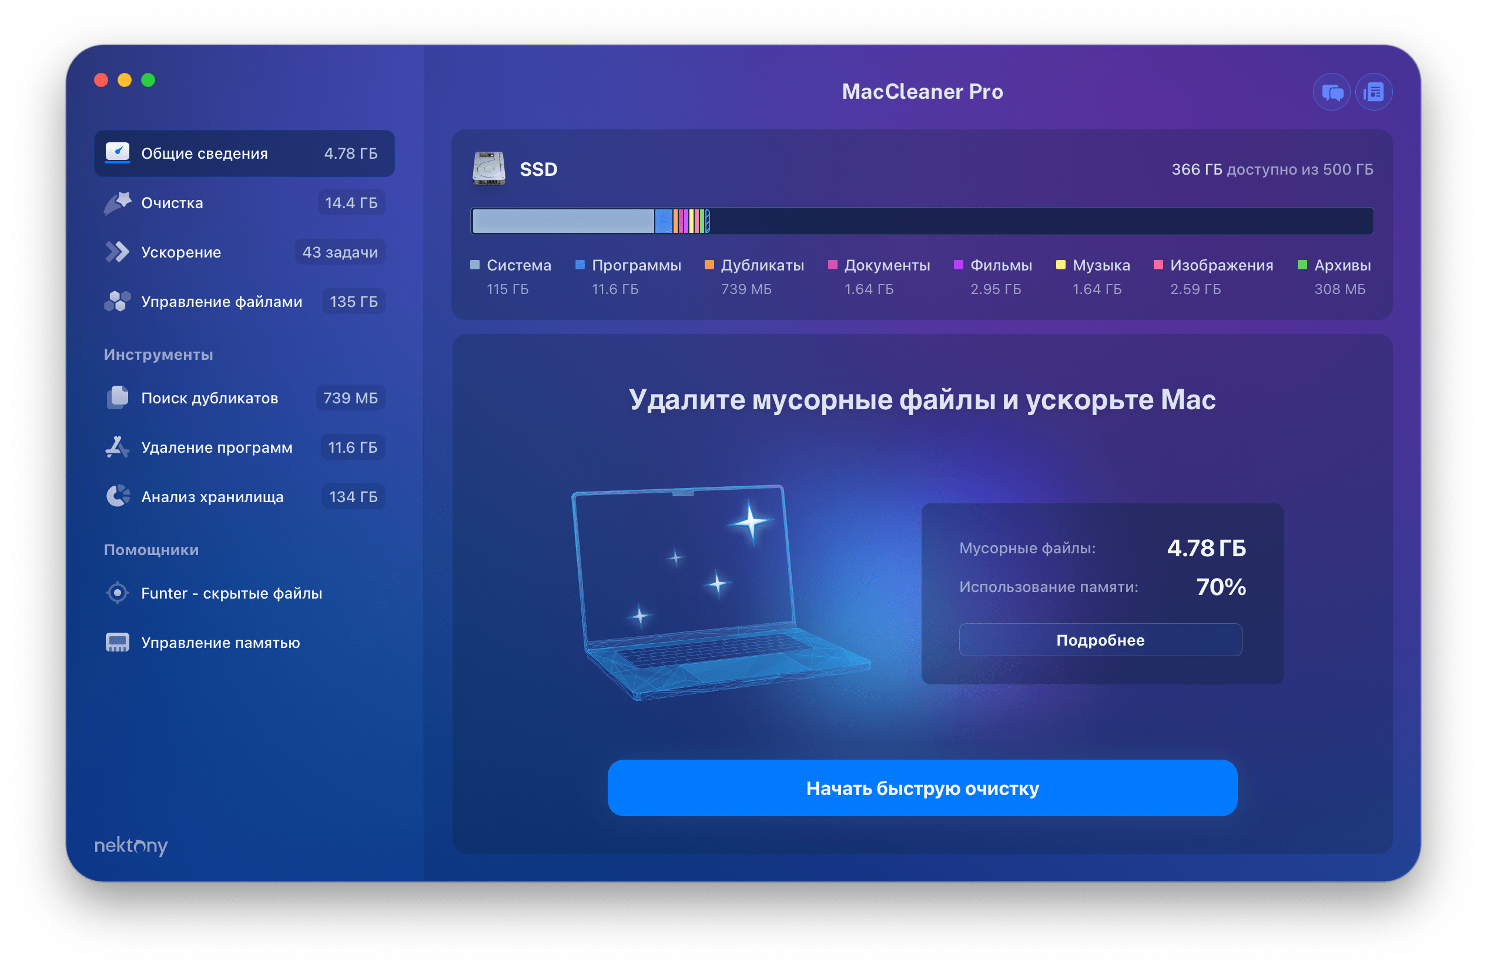The width and height of the screenshot is (1487, 969).
Task: Click the Управление файлами hexagons icon
Action: 117,301
